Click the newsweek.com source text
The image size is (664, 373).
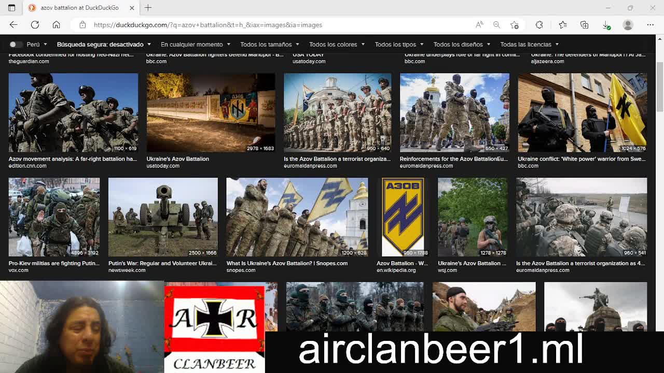click(127, 270)
